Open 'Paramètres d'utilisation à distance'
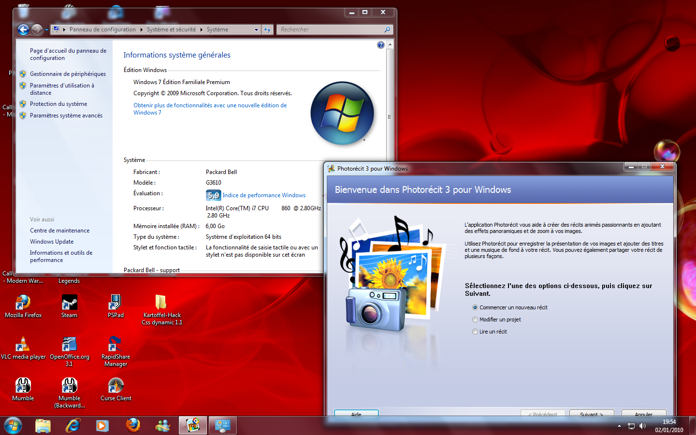Viewport: 696px width, 435px height. [62, 89]
